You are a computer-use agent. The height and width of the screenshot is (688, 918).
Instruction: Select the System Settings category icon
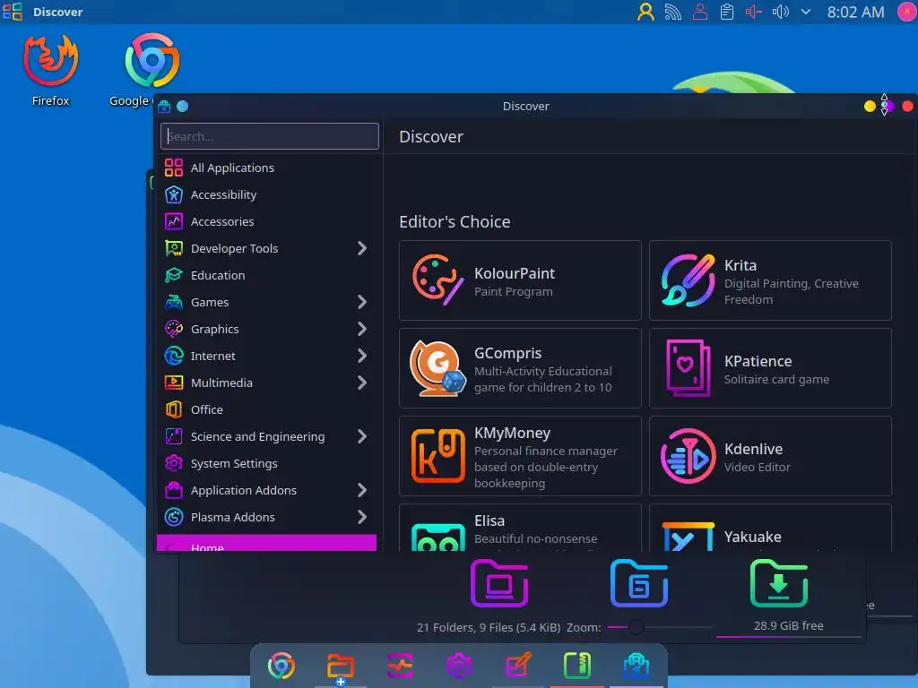coord(173,463)
